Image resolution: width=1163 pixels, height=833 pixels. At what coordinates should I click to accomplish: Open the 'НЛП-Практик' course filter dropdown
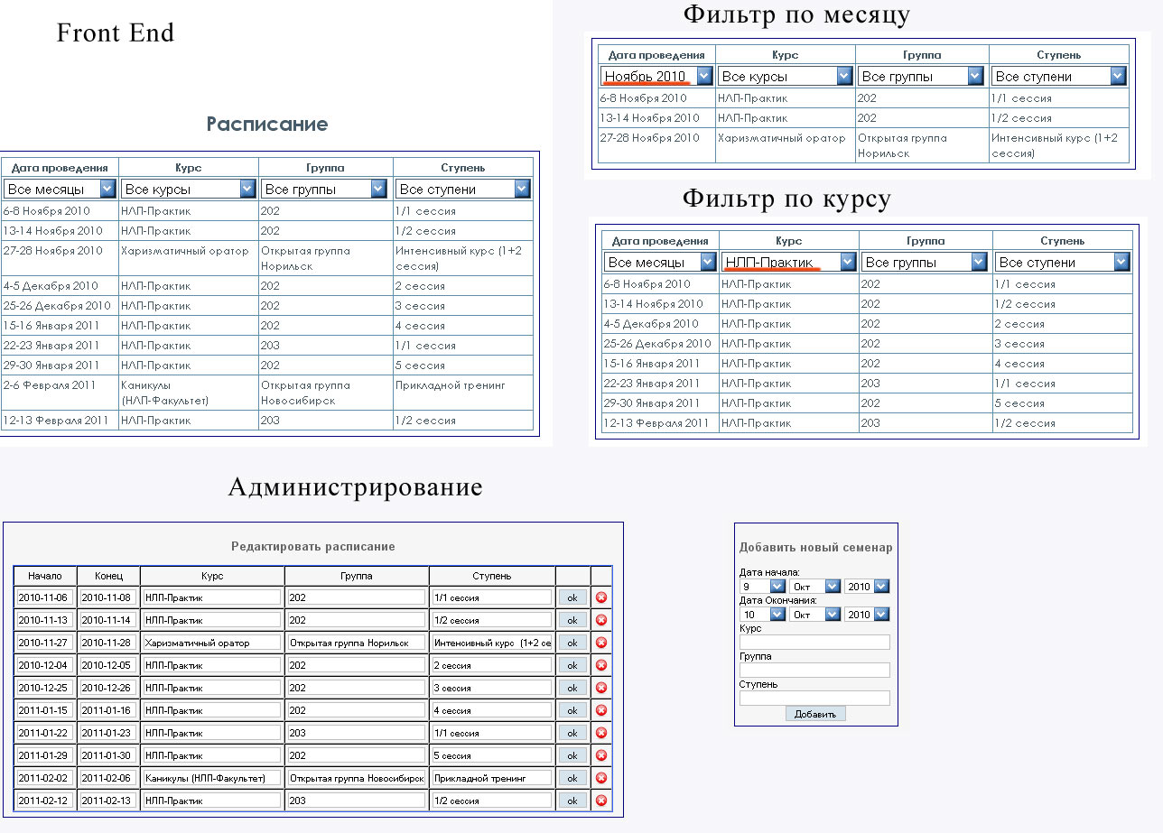788,262
